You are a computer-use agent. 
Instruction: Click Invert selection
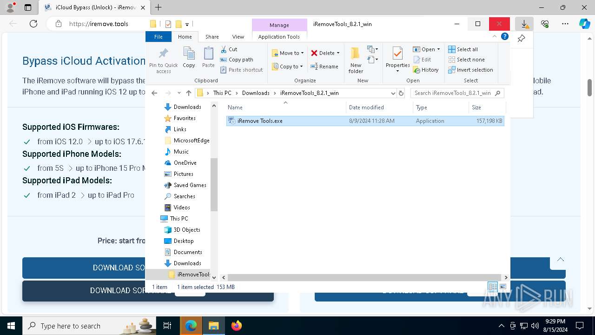pos(470,70)
